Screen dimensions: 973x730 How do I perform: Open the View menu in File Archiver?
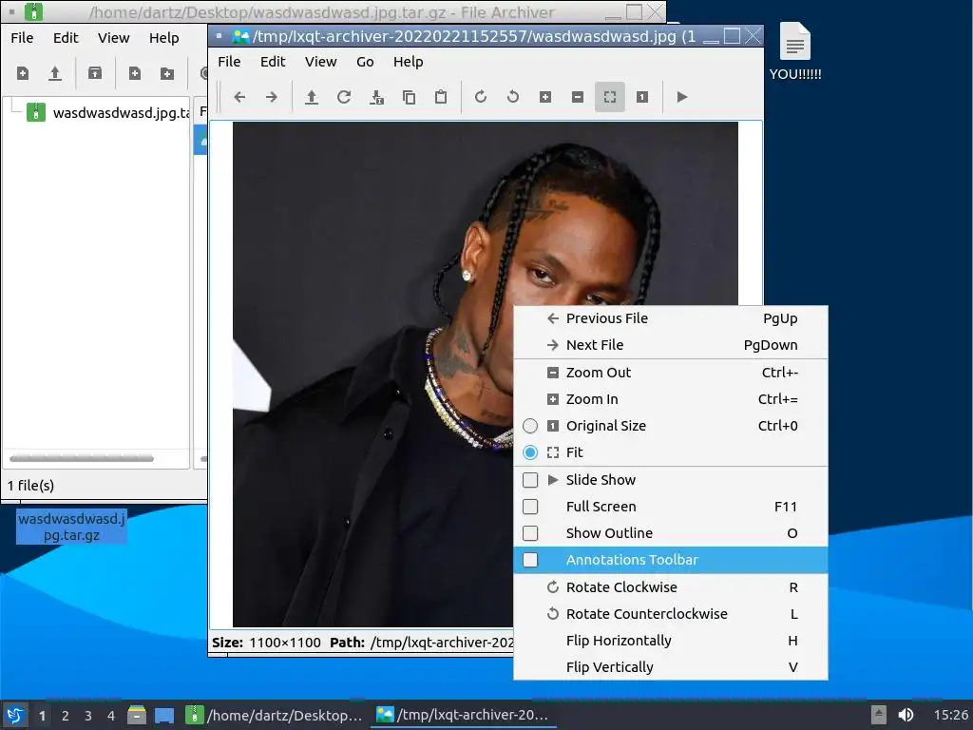(114, 38)
